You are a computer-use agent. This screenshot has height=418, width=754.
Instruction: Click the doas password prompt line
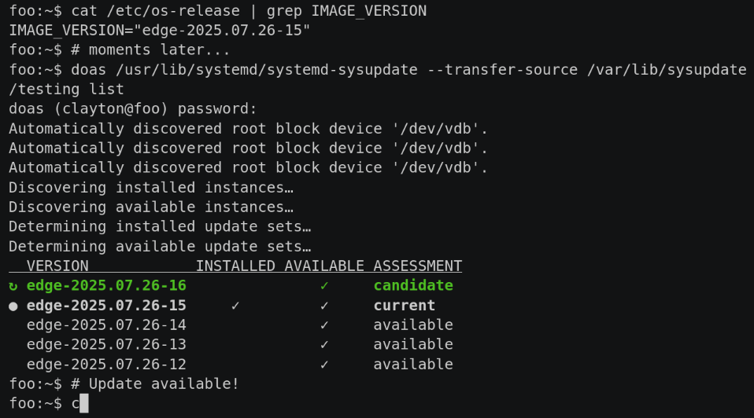pos(133,109)
